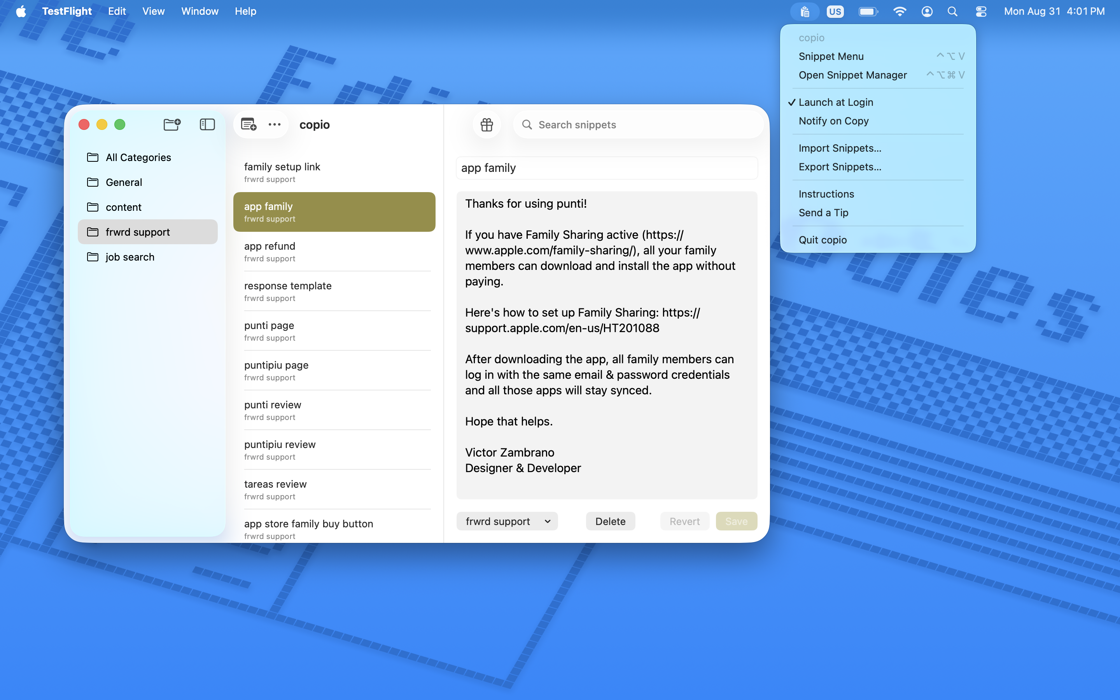Open Spotlight search icon

[952, 12]
